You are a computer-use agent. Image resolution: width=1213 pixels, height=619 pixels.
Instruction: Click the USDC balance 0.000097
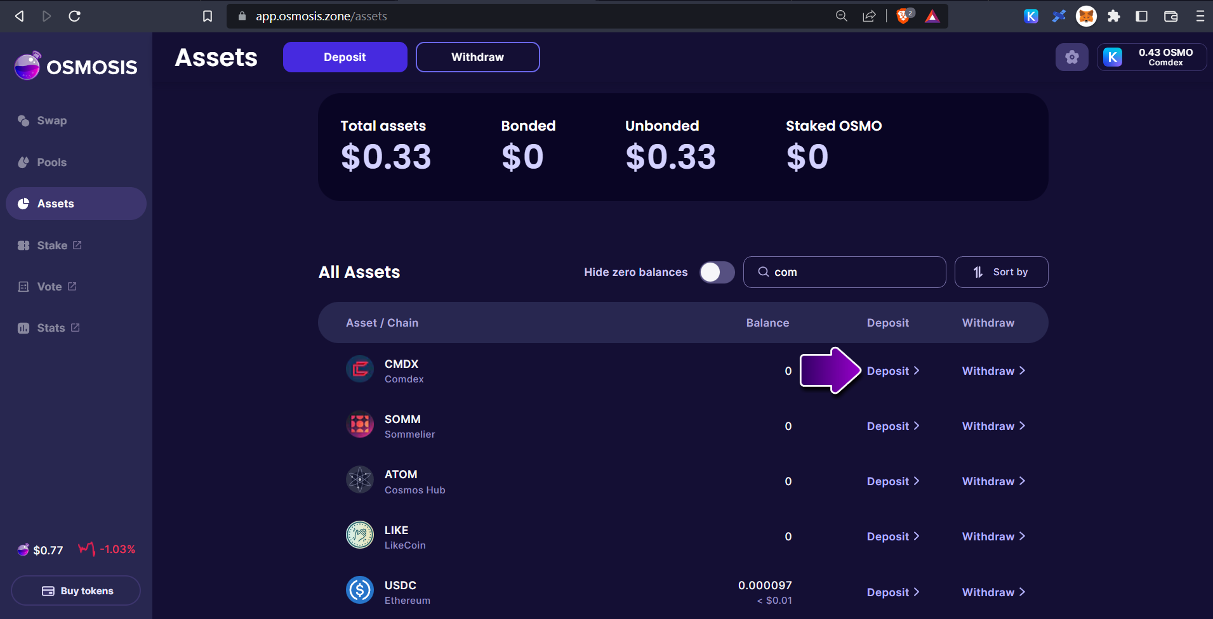[765, 585]
